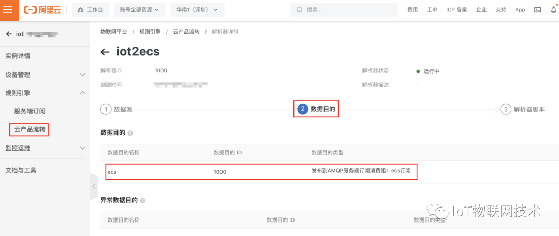Click the ecs data destination name
Image resolution: width=559 pixels, height=236 pixels.
tap(112, 172)
